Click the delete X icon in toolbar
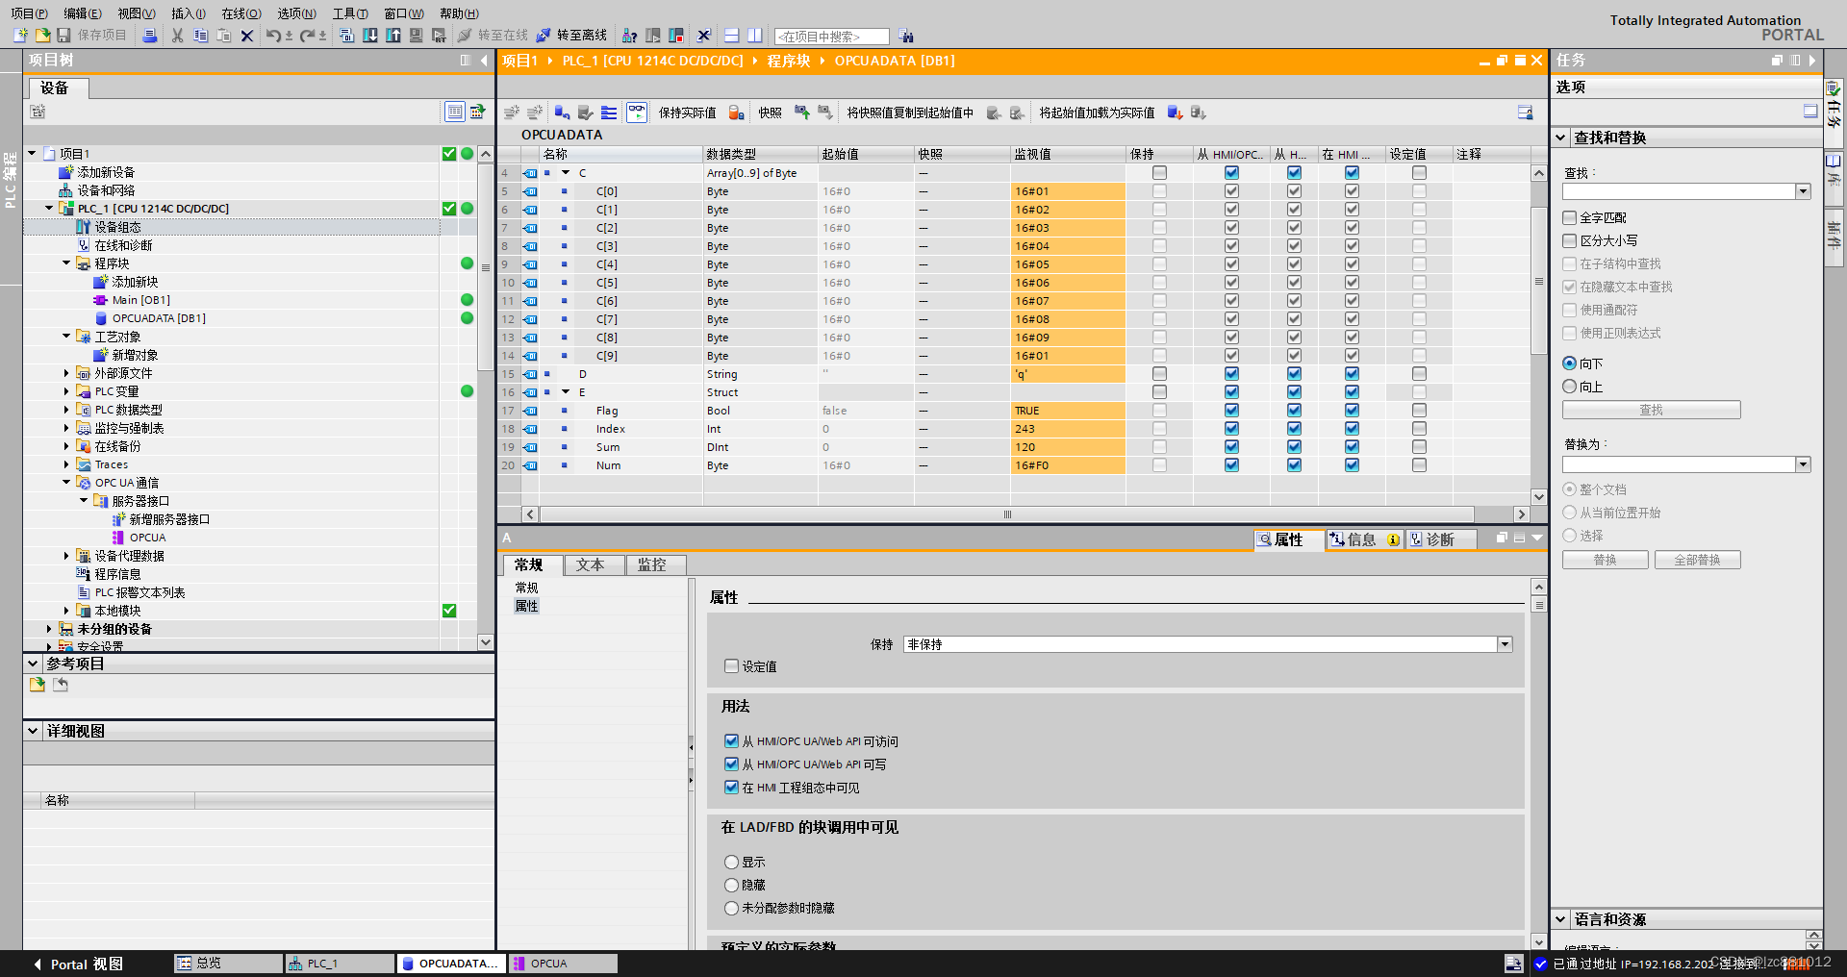The height and width of the screenshot is (977, 1847). [x=247, y=36]
